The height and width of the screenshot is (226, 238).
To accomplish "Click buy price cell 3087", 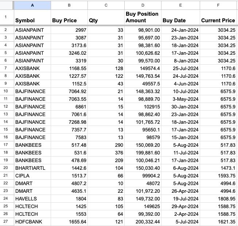I will click(x=69, y=38).
